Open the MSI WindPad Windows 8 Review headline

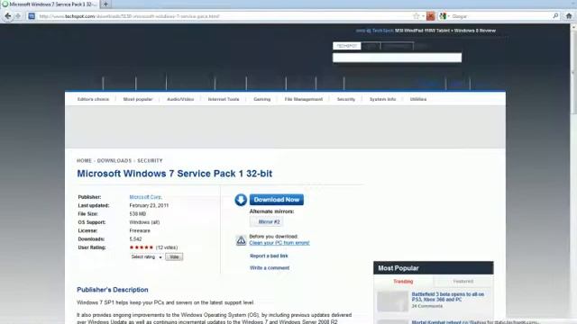445,31
